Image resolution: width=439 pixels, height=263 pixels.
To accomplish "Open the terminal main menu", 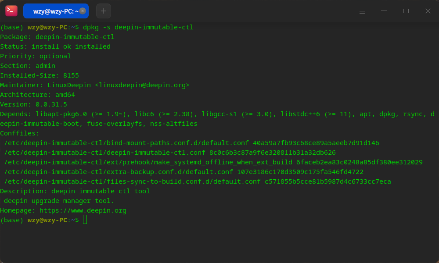I will [x=362, y=11].
